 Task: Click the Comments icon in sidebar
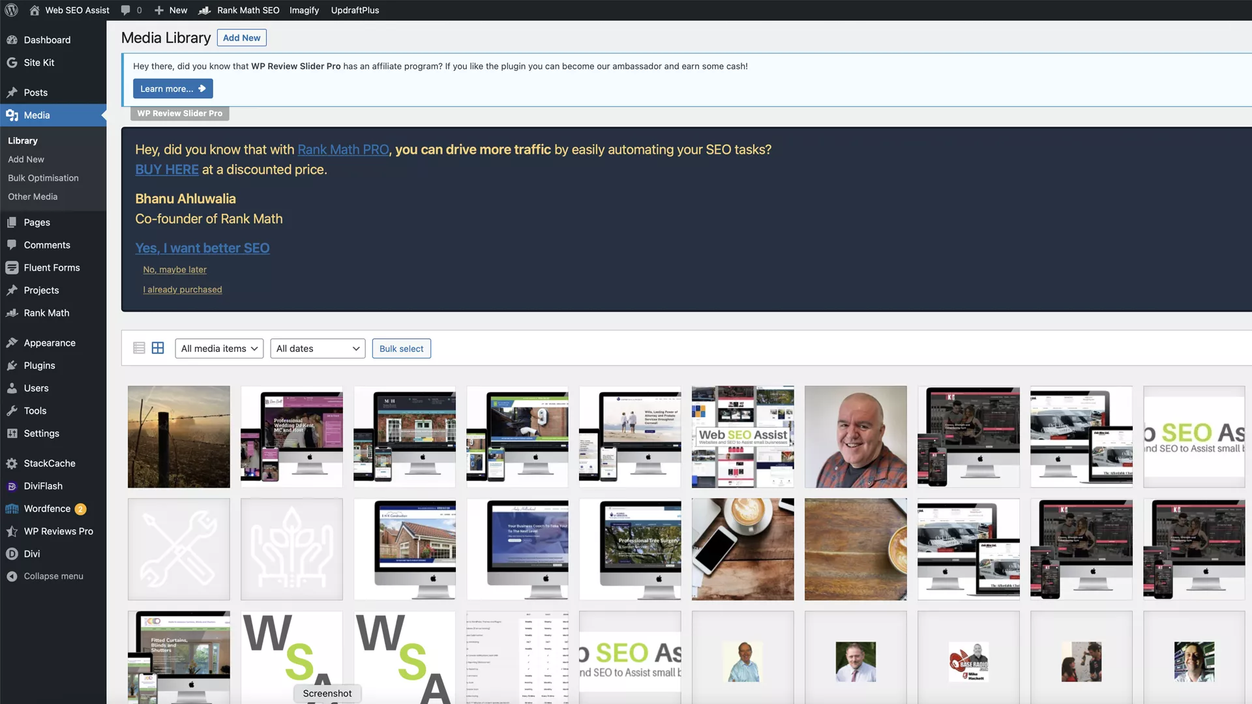click(12, 245)
